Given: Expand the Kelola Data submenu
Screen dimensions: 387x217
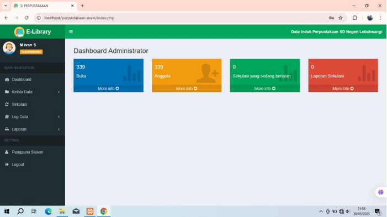Looking at the screenshot, I should [33, 92].
